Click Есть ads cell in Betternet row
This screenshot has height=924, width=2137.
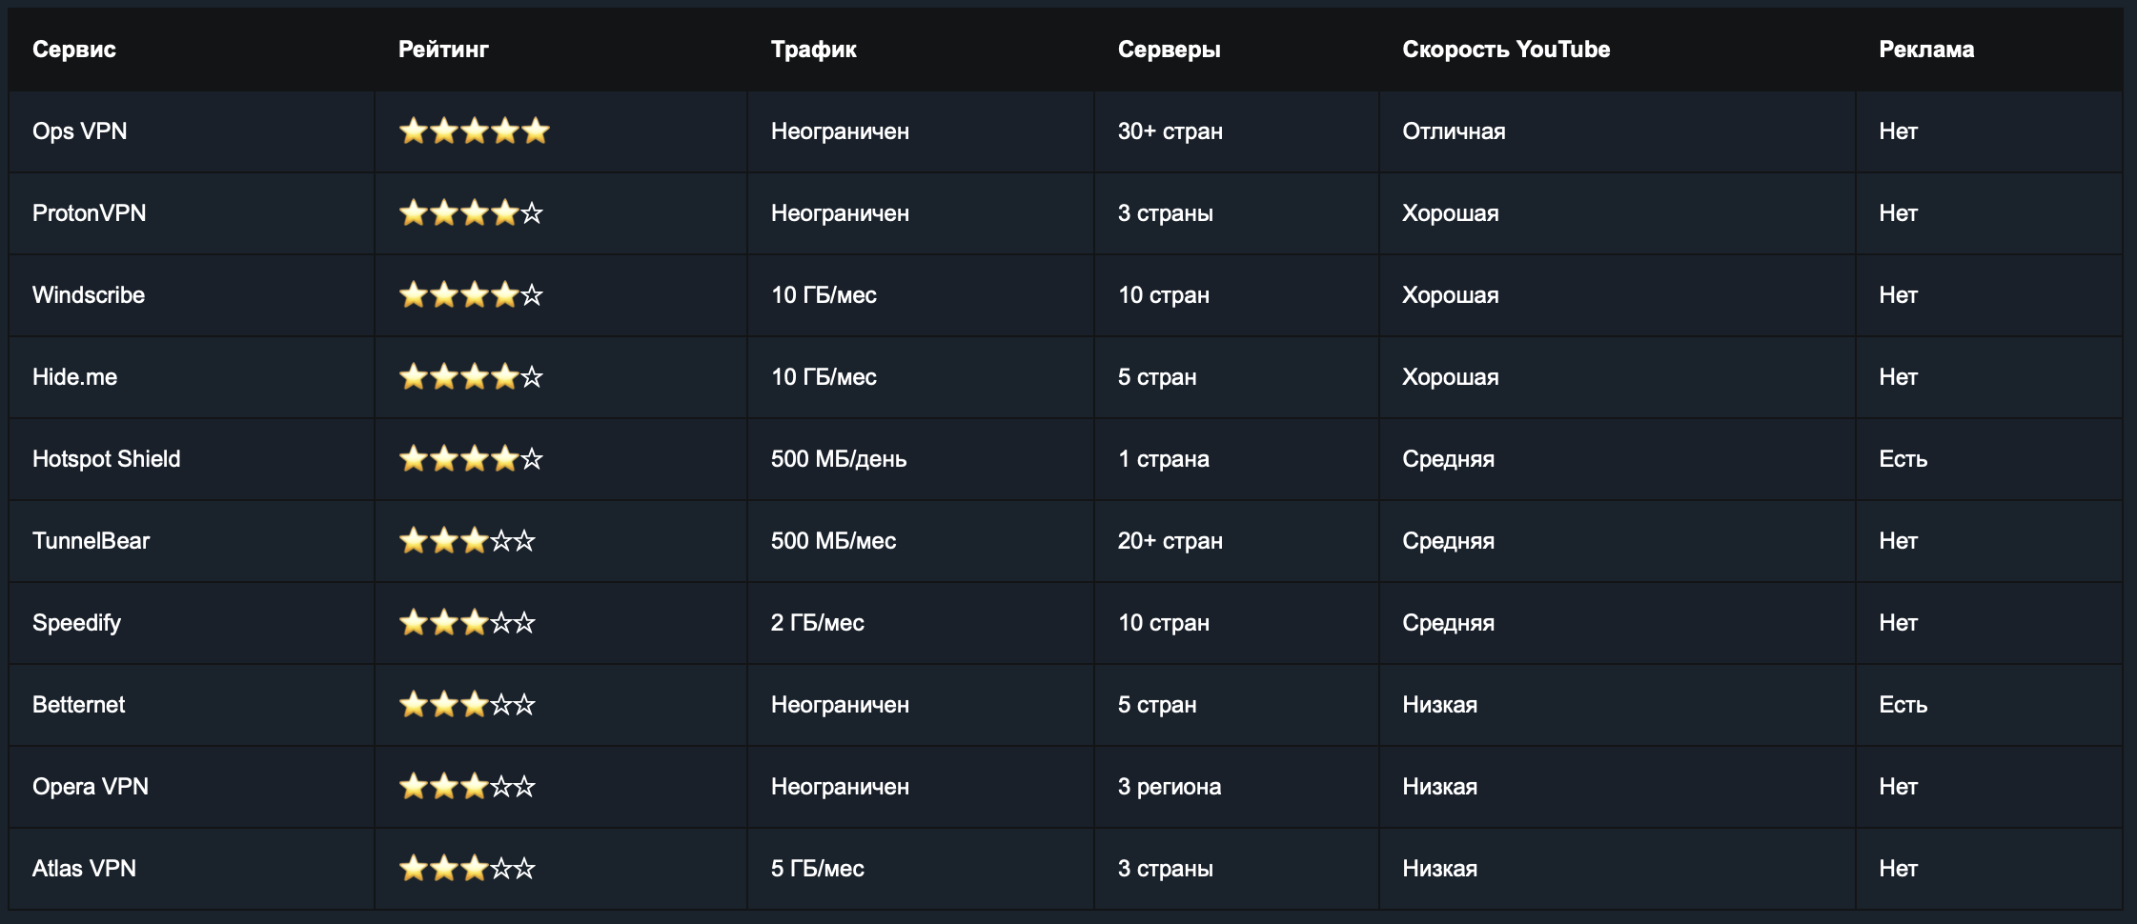coord(1903,705)
